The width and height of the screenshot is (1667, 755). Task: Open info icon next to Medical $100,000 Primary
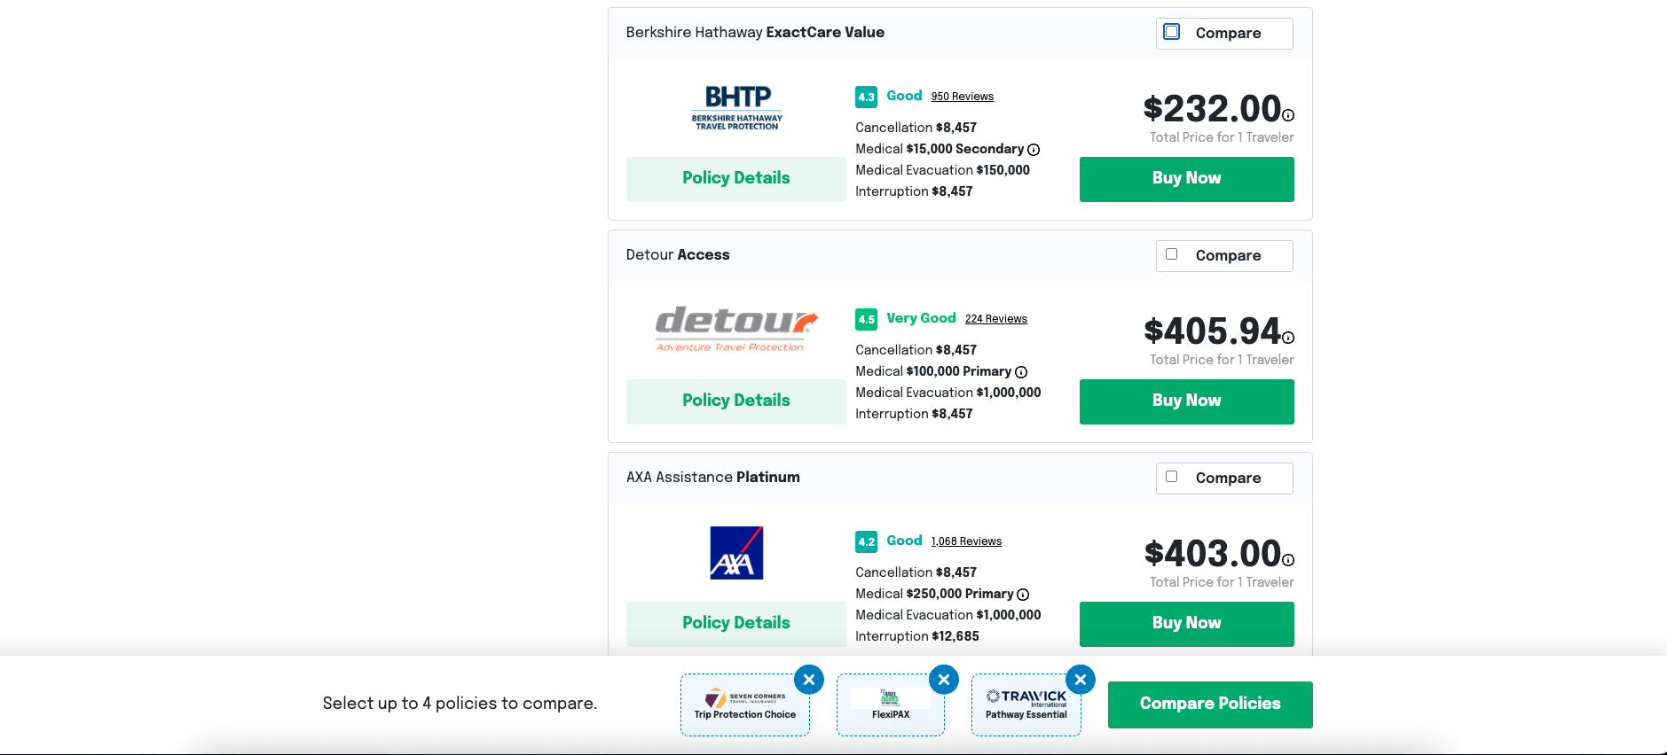[x=1021, y=372]
